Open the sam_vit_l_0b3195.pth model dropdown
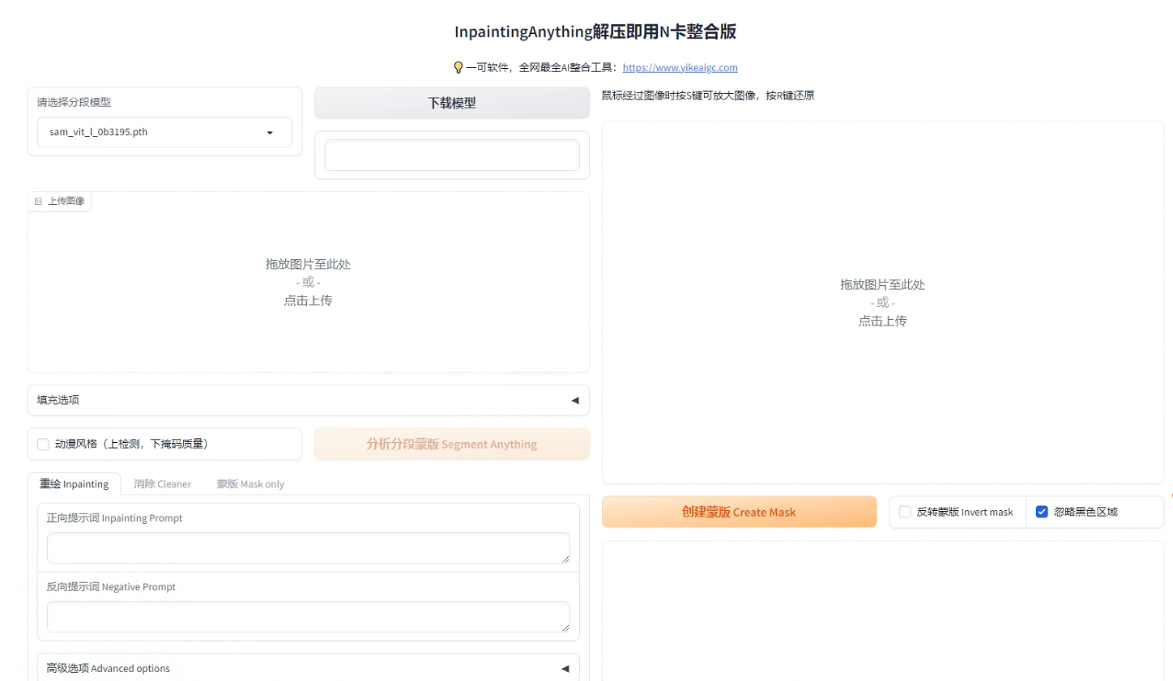 coord(164,133)
